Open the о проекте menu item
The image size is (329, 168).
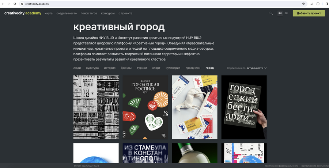125,13
